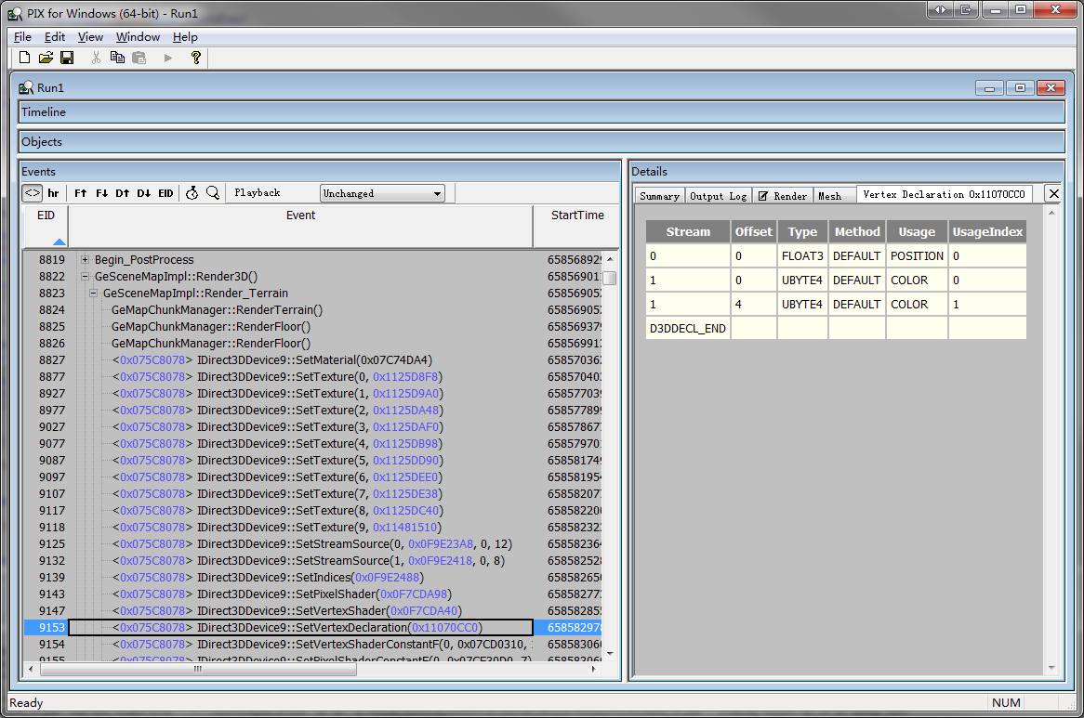Click the Help question mark icon
Image resolution: width=1084 pixels, height=718 pixels.
click(x=195, y=58)
